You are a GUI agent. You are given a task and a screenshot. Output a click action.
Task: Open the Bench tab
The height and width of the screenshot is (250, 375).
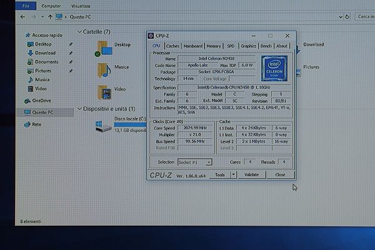click(266, 46)
